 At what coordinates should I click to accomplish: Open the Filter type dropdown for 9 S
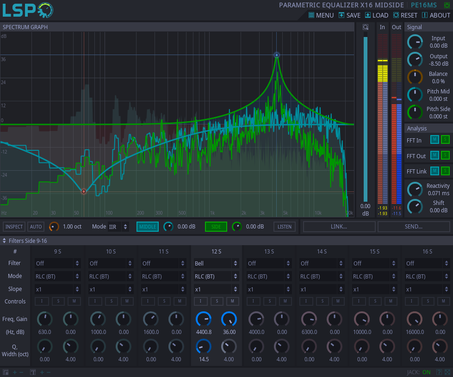coord(57,264)
